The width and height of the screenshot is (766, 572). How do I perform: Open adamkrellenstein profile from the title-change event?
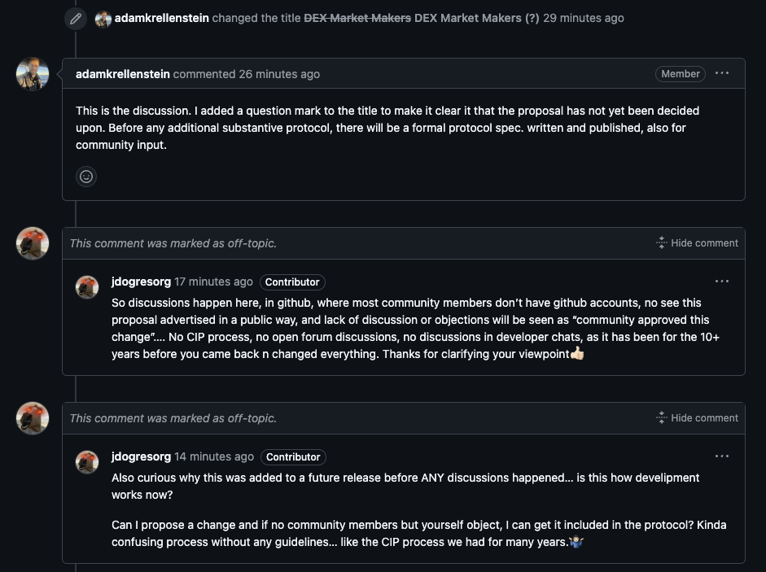coord(162,18)
